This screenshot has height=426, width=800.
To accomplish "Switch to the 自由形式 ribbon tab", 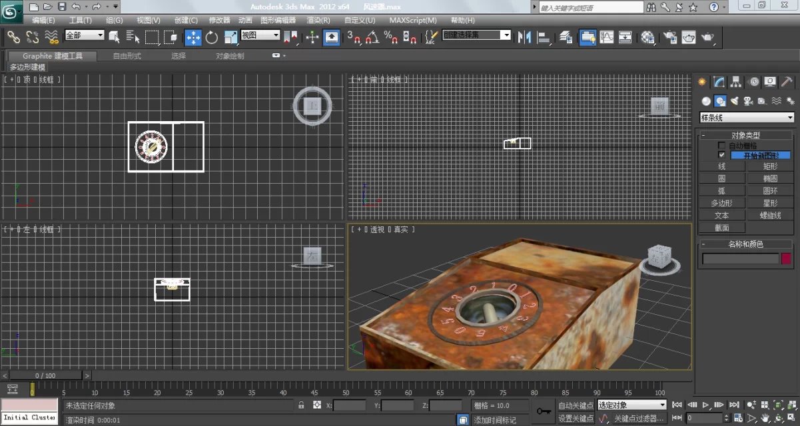I will (x=127, y=56).
